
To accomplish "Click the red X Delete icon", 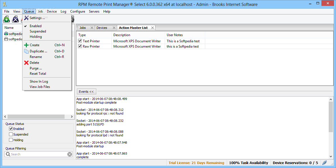I will tap(26, 63).
